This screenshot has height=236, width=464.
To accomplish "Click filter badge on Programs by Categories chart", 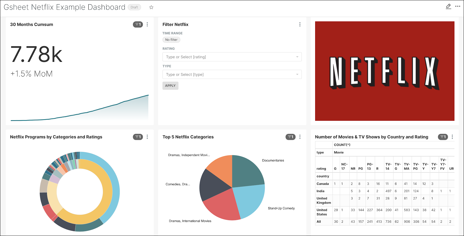I will click(x=138, y=137).
